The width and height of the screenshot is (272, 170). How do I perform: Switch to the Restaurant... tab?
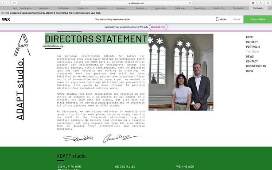tap(122, 8)
